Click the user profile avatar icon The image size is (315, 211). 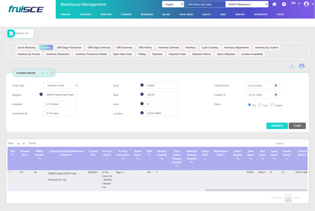306,4
